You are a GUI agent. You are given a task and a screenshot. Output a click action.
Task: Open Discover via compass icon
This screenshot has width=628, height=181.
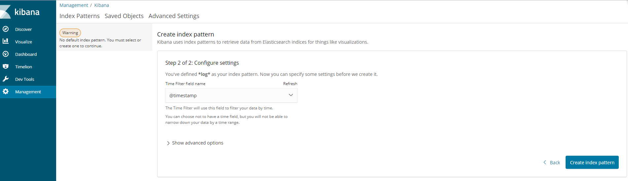(x=6, y=29)
